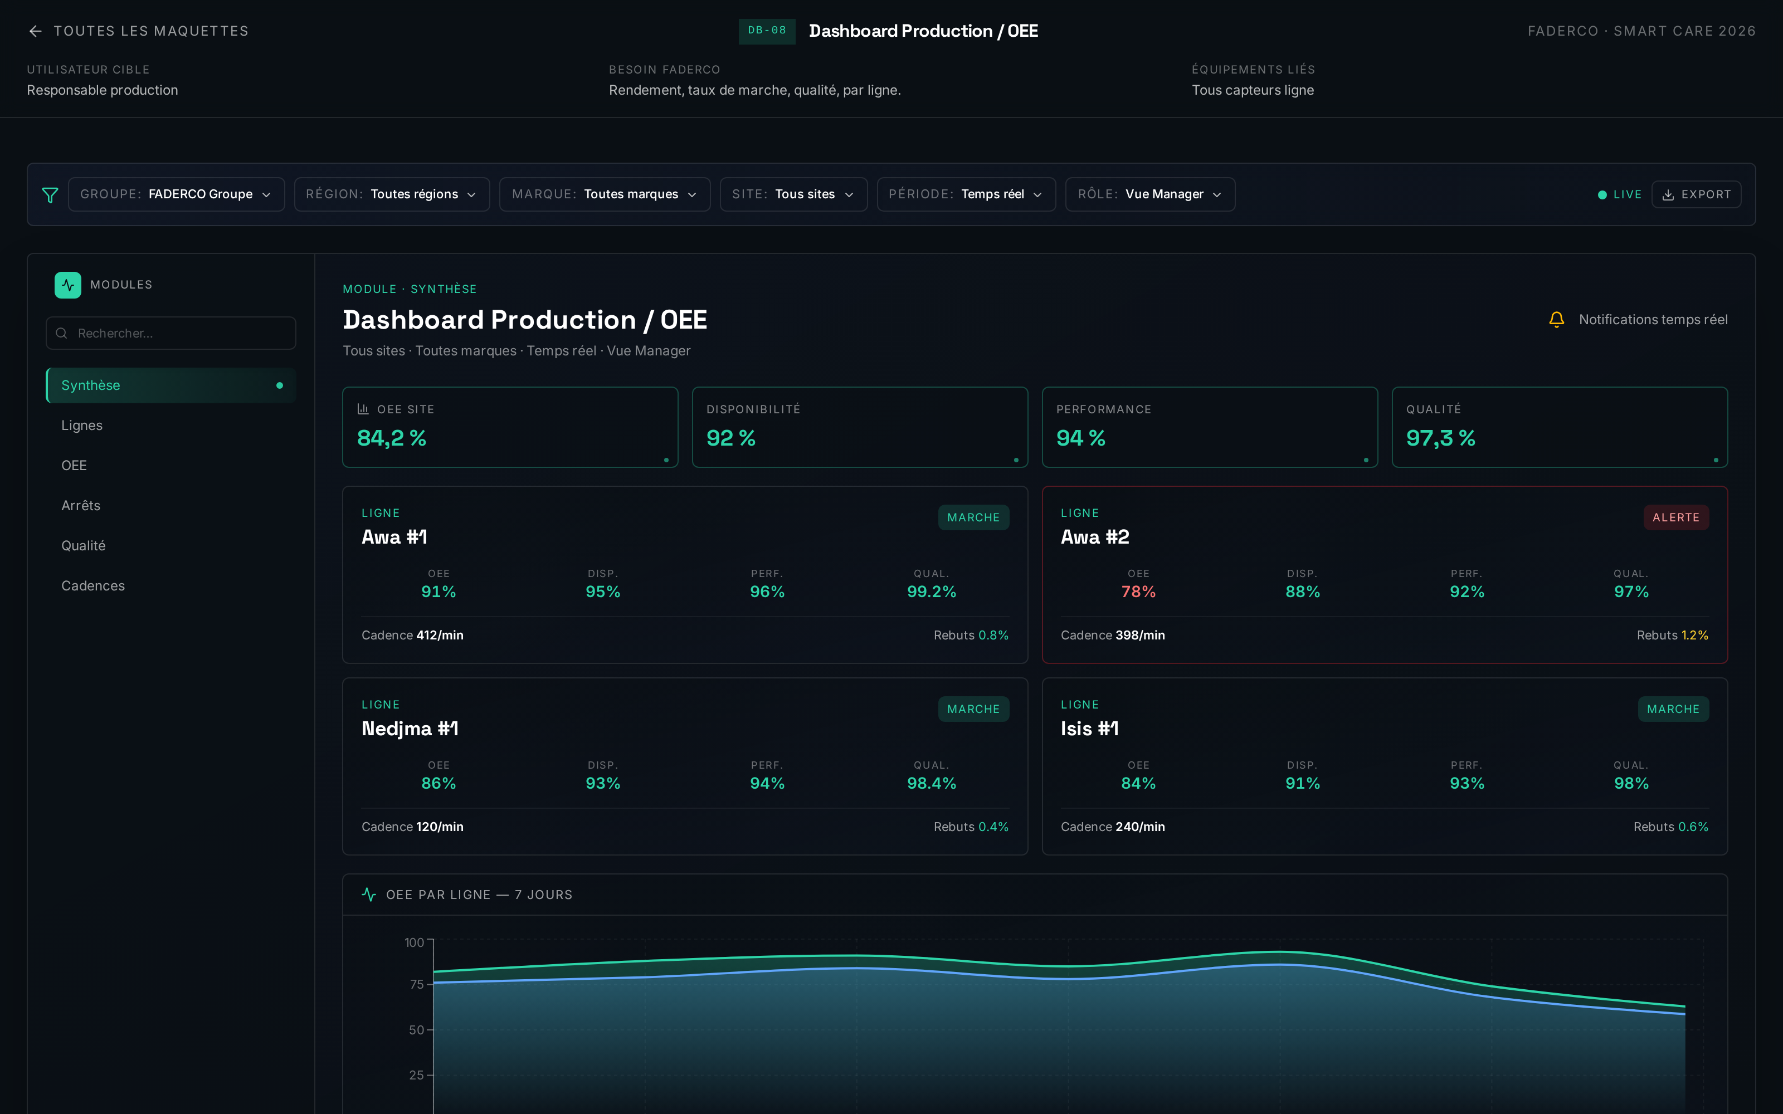Click the download icon on Export button
Image resolution: width=1783 pixels, height=1114 pixels.
(x=1668, y=194)
